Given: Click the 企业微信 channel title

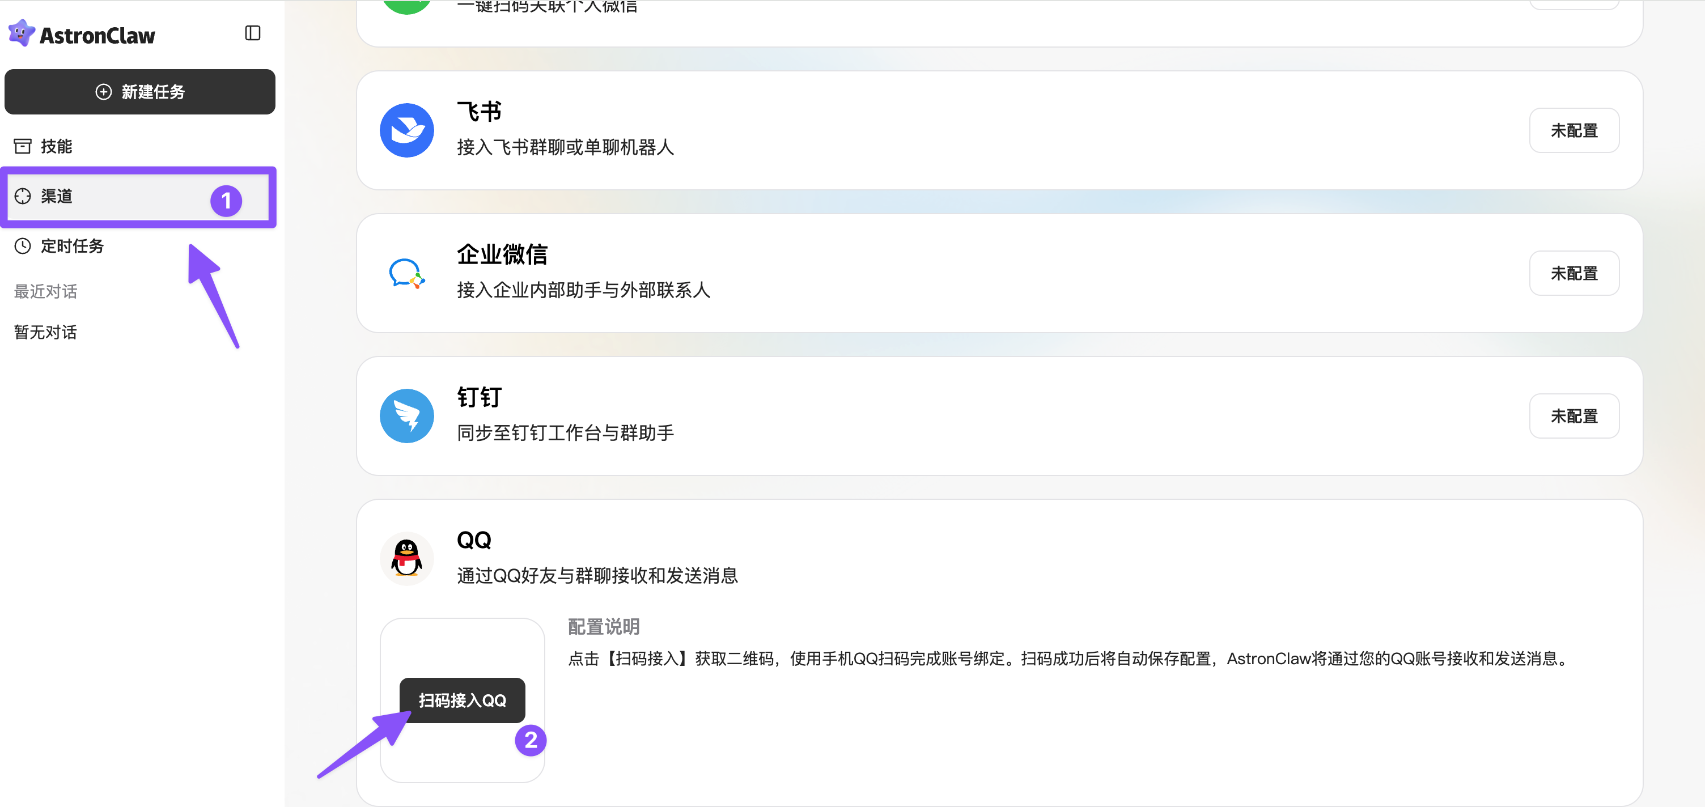Looking at the screenshot, I should [502, 254].
